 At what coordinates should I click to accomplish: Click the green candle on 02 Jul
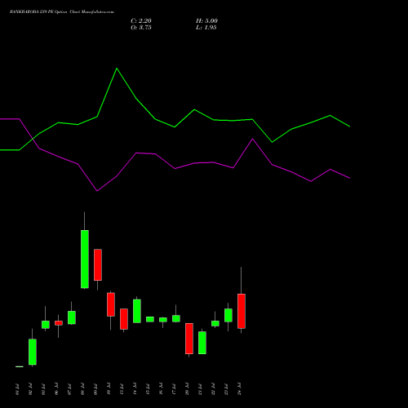pyautogui.click(x=33, y=352)
